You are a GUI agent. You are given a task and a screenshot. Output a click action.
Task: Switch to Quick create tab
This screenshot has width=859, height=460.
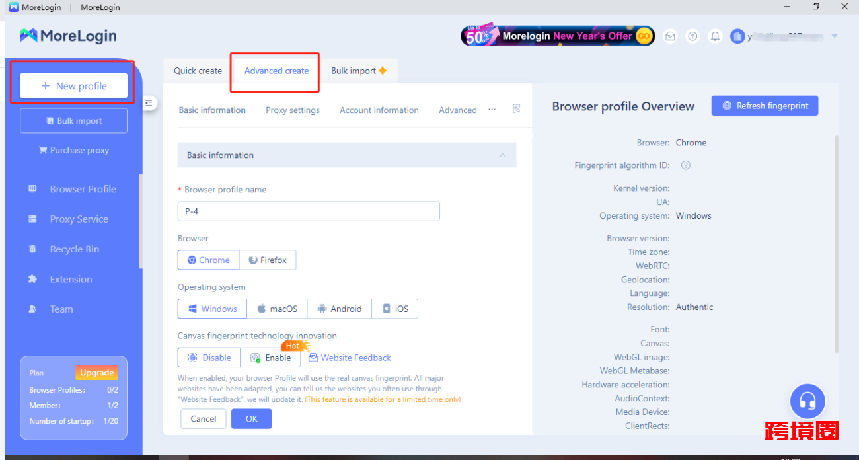(x=198, y=71)
